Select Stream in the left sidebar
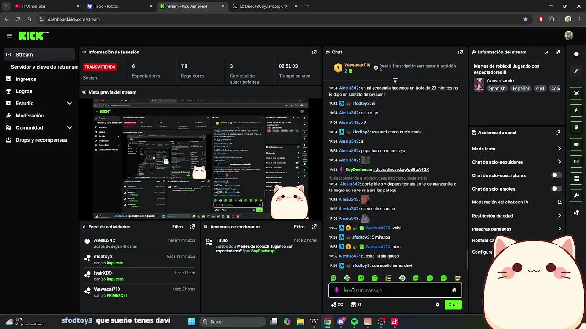The height and width of the screenshot is (329, 586). (x=39, y=54)
